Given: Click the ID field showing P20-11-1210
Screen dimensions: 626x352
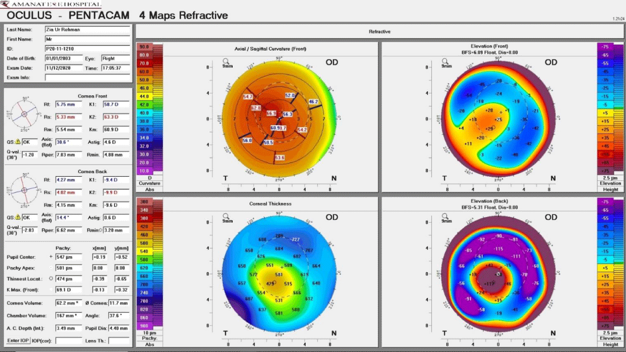Looking at the screenshot, I should pyautogui.click(x=87, y=48).
